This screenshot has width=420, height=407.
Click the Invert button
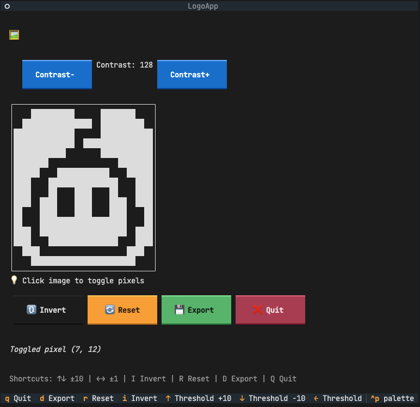coord(48,310)
